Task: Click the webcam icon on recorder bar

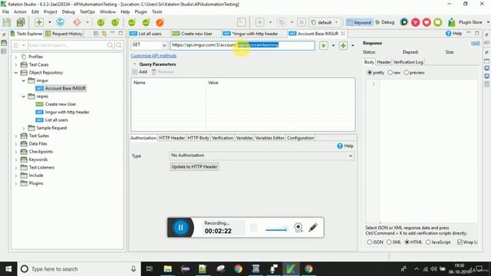Action: tap(298, 228)
